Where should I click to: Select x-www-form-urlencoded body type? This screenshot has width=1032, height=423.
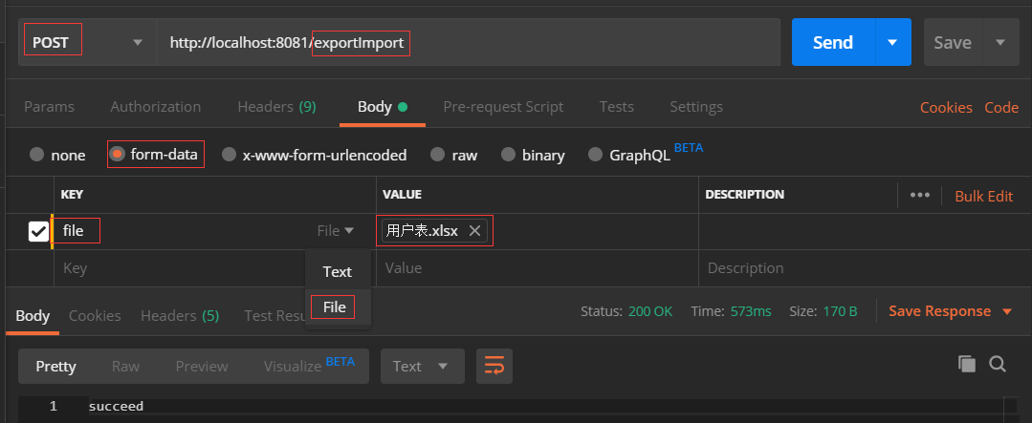coord(229,155)
